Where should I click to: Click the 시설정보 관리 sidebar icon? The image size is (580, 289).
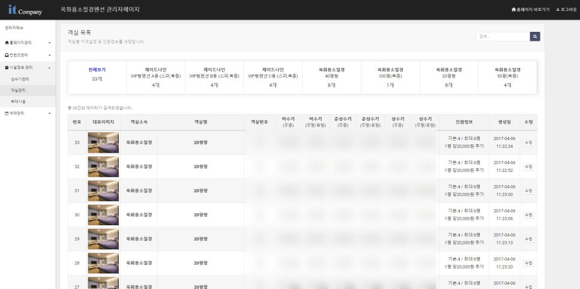(x=7, y=68)
